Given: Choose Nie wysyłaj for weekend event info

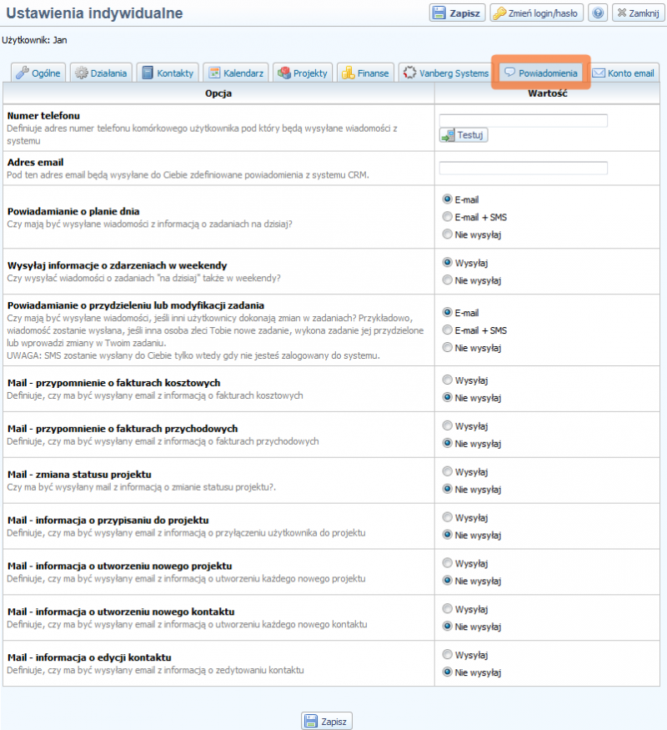Looking at the screenshot, I should [448, 280].
